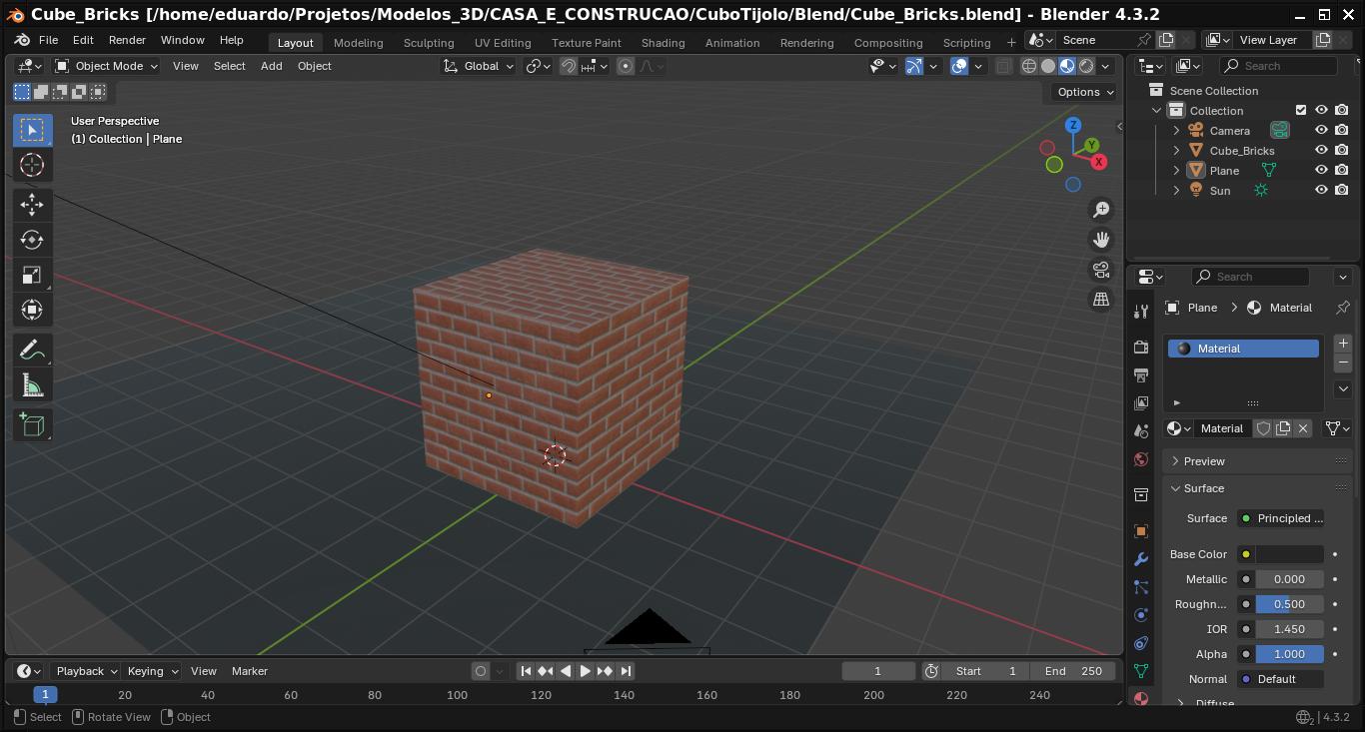Select the Annotate tool
This screenshot has height=732, width=1365.
32,351
